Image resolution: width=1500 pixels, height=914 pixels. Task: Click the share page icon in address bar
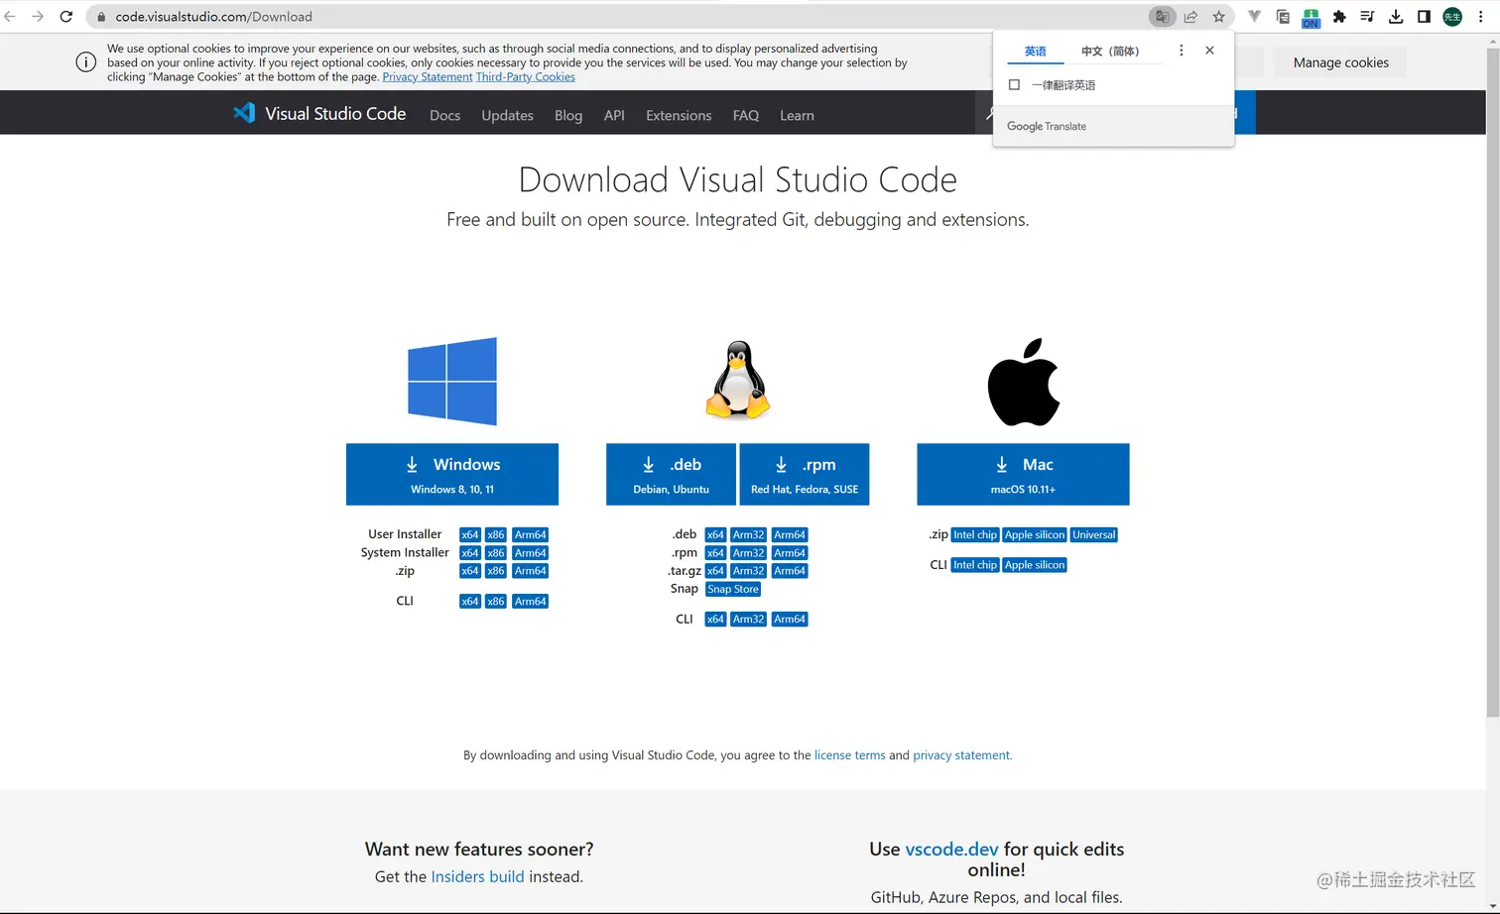click(x=1190, y=17)
